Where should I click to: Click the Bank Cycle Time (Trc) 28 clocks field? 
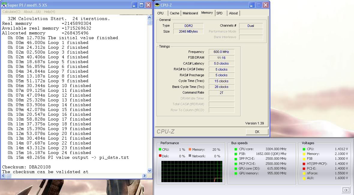[x=221, y=87]
